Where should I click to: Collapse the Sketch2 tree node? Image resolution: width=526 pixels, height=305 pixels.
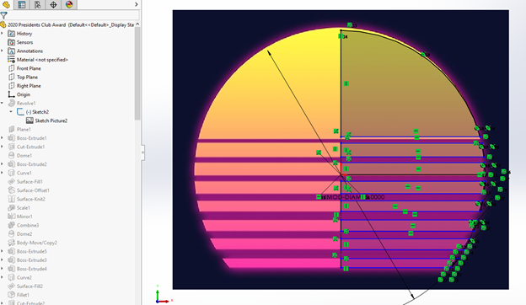tap(11, 111)
